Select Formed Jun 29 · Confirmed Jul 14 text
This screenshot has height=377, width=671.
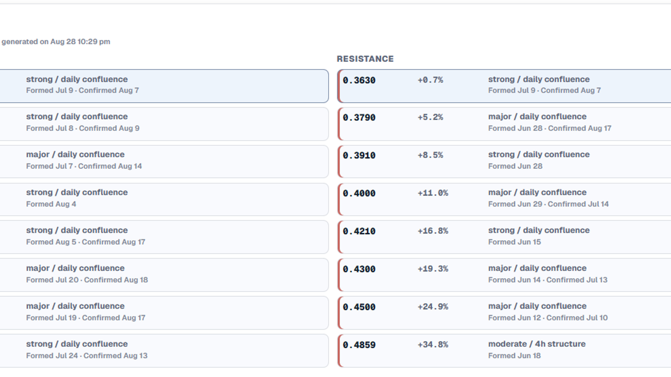point(548,204)
